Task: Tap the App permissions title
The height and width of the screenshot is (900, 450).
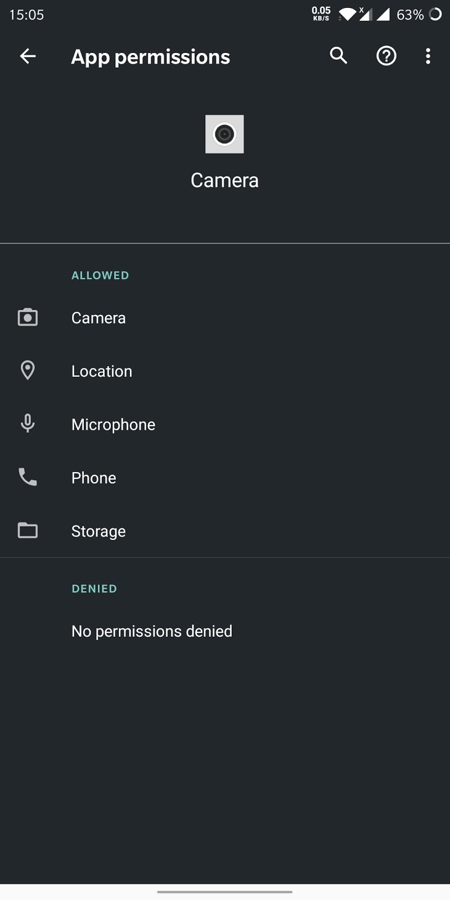Action: (x=150, y=56)
